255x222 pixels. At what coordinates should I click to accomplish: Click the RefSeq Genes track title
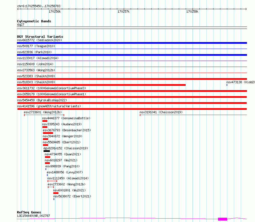point(29,212)
